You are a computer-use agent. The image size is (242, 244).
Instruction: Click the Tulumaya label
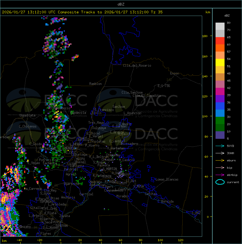click(x=99, y=128)
